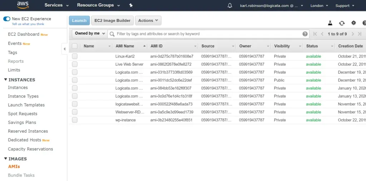Collapse the sidebar with arrow handle

pos(64,49)
